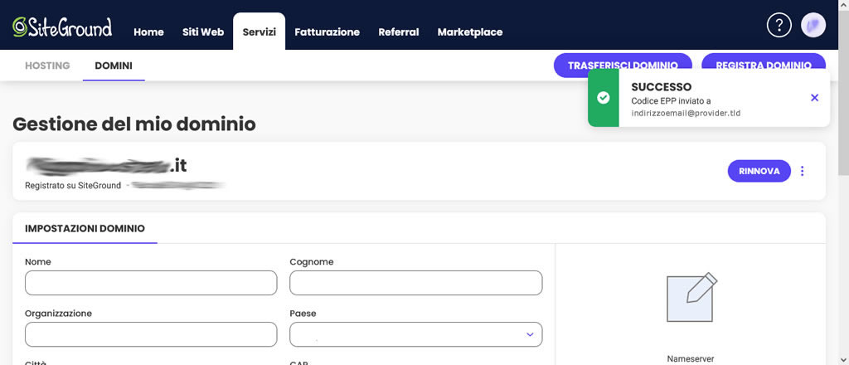Open the Marketplace menu
The height and width of the screenshot is (365, 849).
(x=470, y=32)
